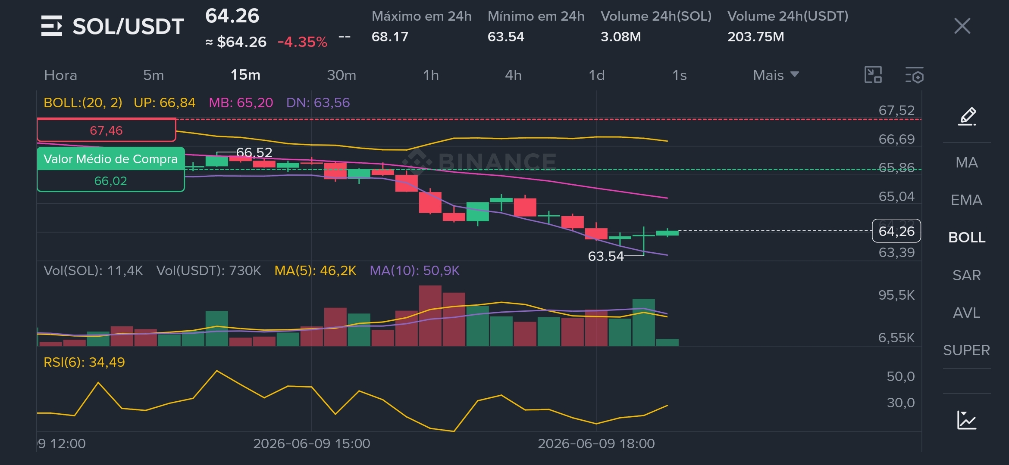This screenshot has width=1009, height=465.
Task: Tap the UP: 66,84 band value
Action: [x=164, y=103]
